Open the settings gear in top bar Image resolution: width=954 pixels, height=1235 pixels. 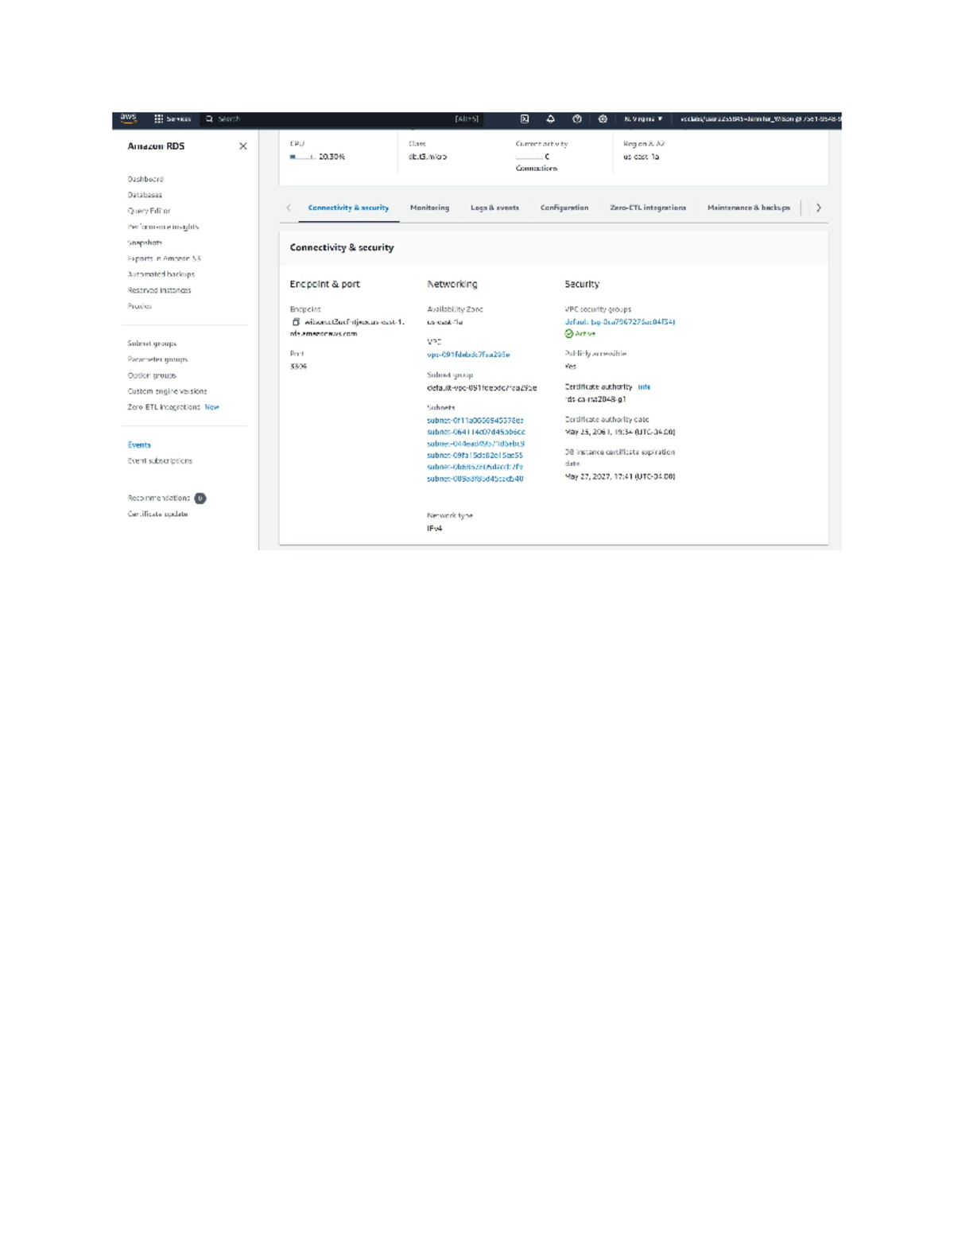[603, 119]
